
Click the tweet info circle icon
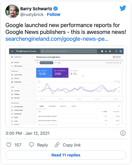point(123,133)
